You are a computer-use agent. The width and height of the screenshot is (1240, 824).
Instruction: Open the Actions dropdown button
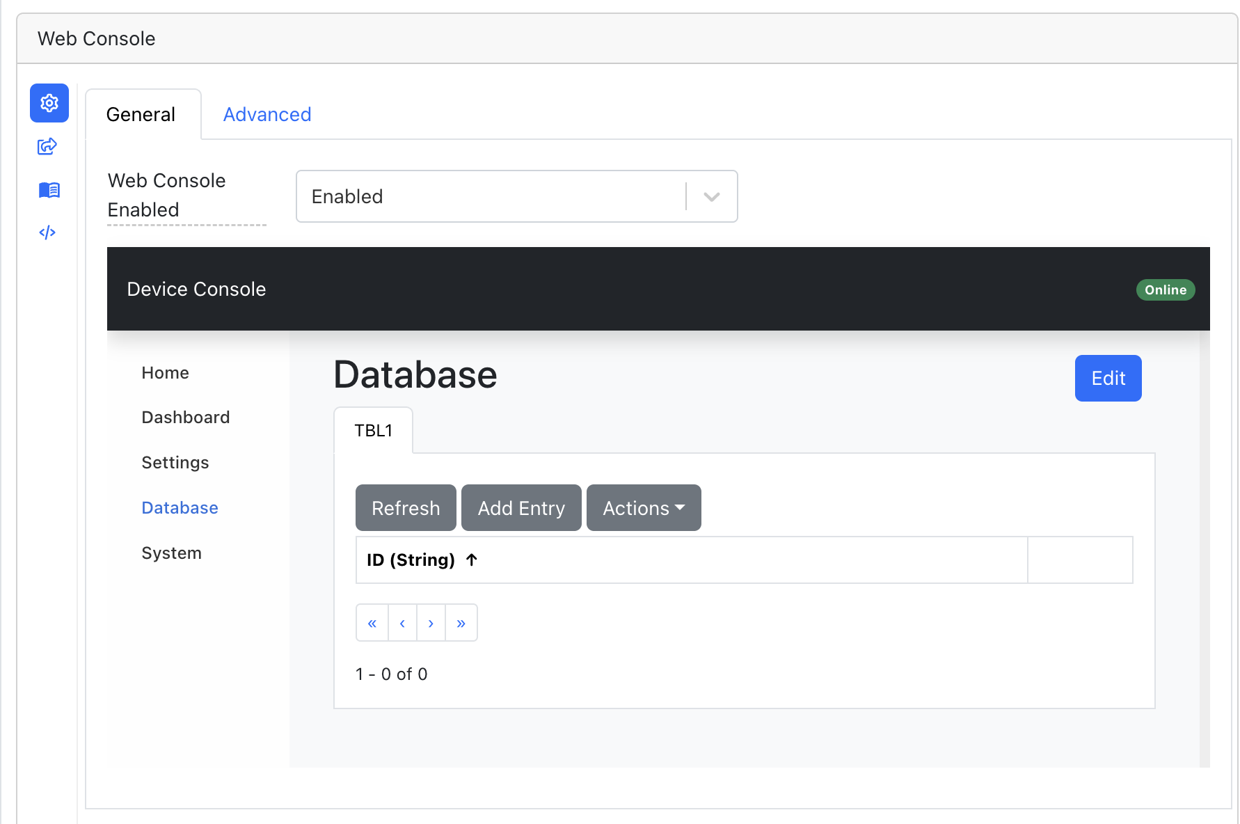pyautogui.click(x=644, y=508)
